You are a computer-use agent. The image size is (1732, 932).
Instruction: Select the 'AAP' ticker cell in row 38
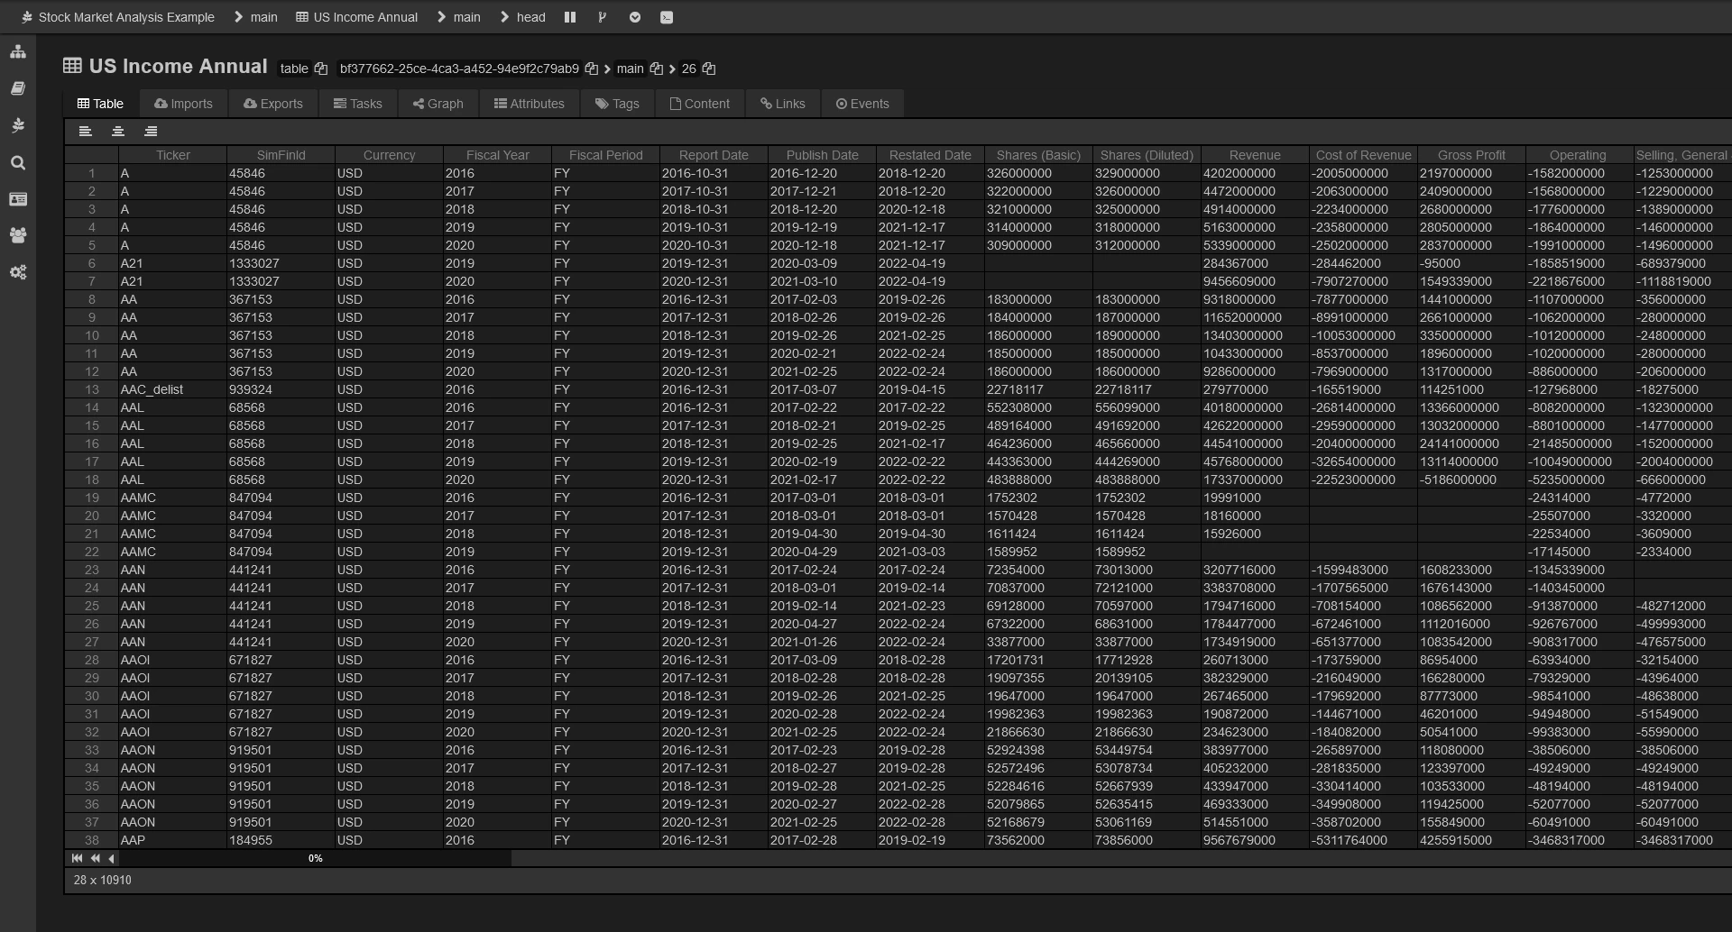(x=172, y=840)
